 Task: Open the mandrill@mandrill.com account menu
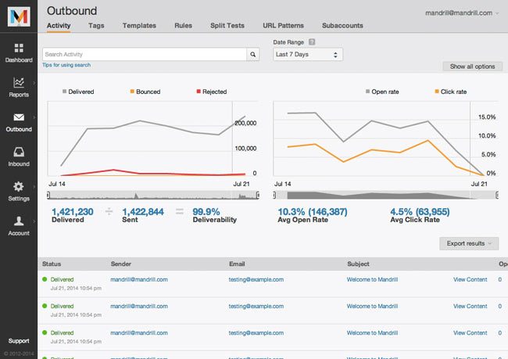pos(462,13)
